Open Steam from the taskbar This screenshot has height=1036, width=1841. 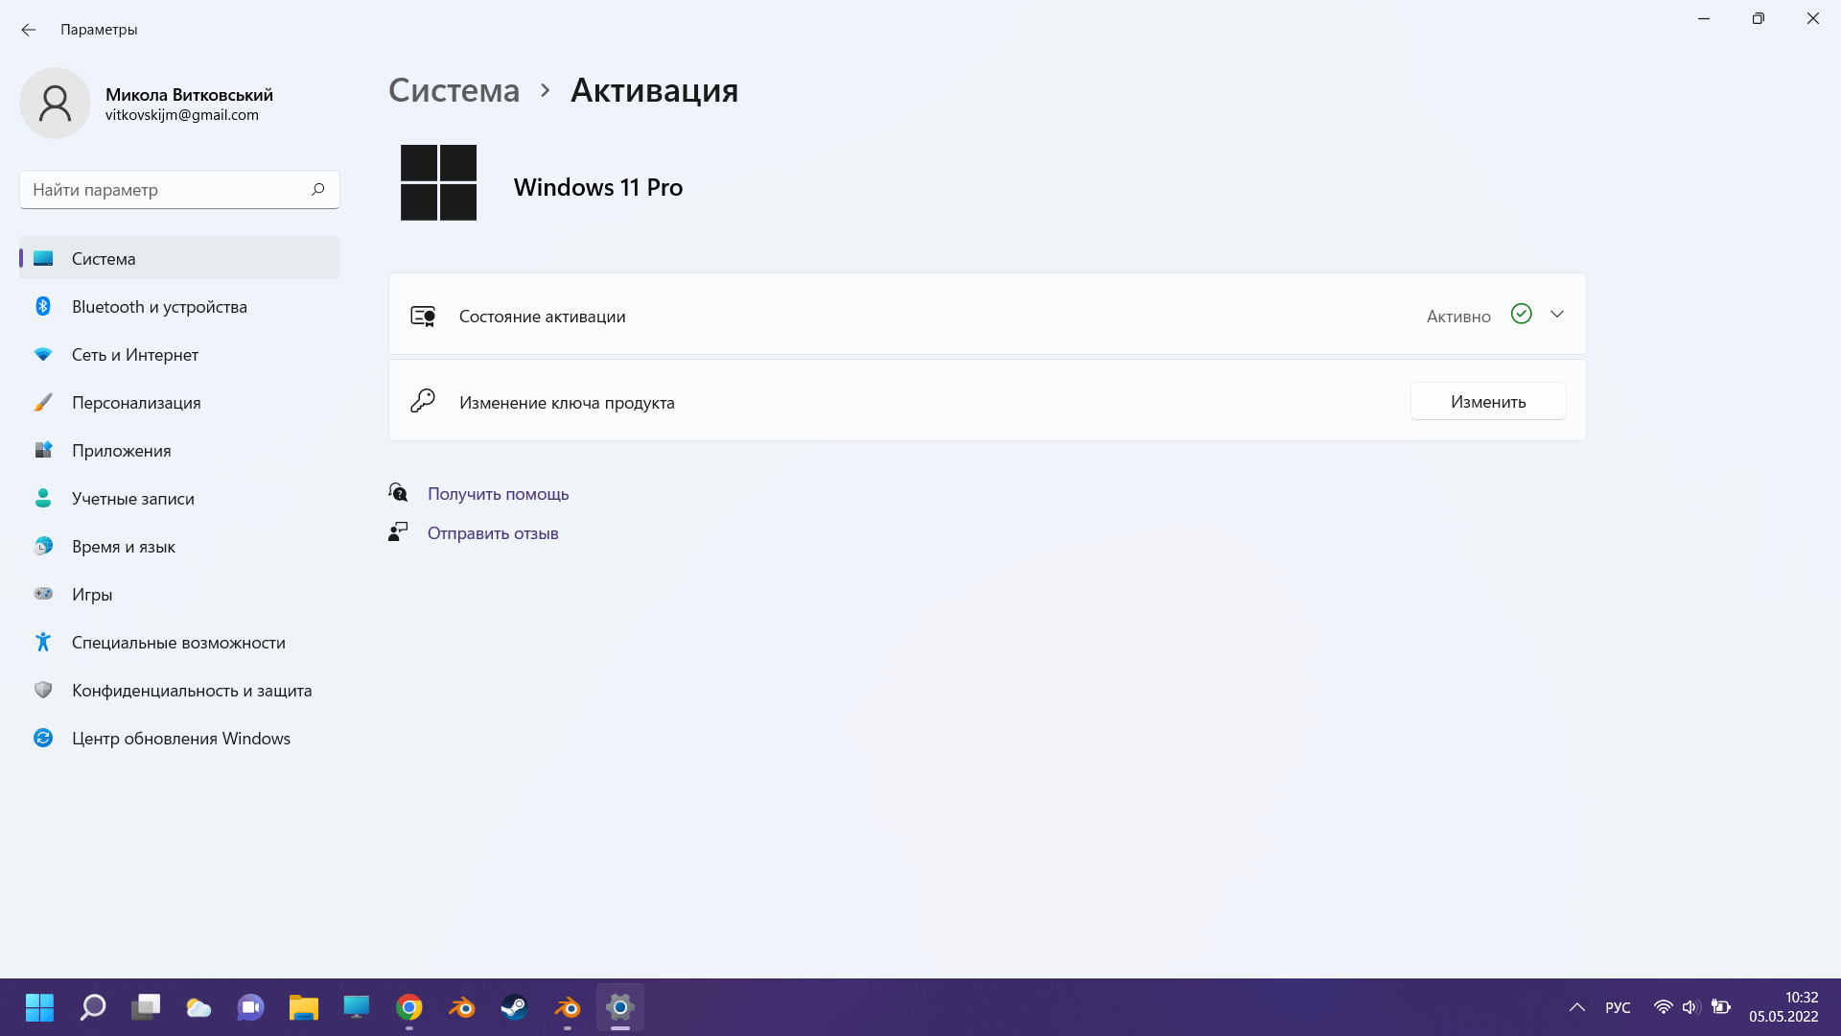click(514, 1007)
